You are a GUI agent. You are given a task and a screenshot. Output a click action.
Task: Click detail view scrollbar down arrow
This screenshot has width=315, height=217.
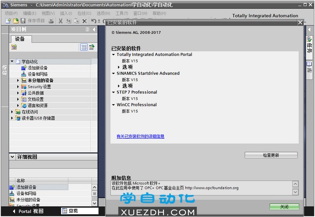tap(94, 203)
